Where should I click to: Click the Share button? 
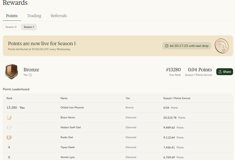pos(225,72)
